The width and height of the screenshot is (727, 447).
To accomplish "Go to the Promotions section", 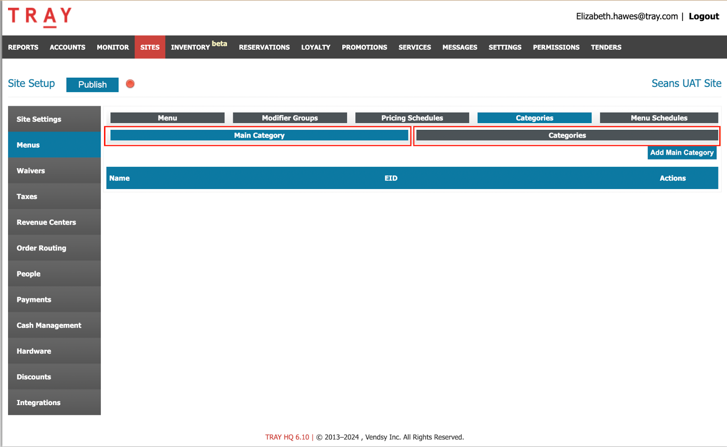I will point(364,47).
